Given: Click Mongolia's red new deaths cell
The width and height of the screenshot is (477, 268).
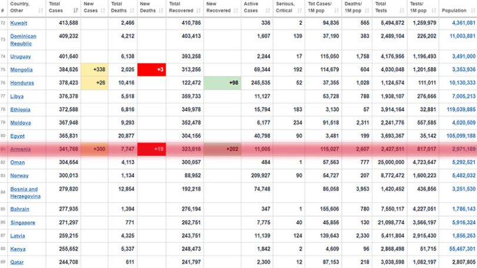Looking at the screenshot, I should point(152,69).
